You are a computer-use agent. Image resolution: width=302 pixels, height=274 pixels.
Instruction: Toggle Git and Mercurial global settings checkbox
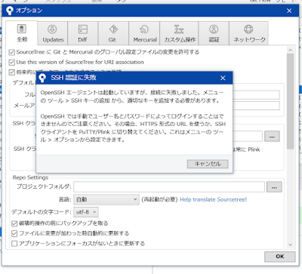(x=12, y=52)
